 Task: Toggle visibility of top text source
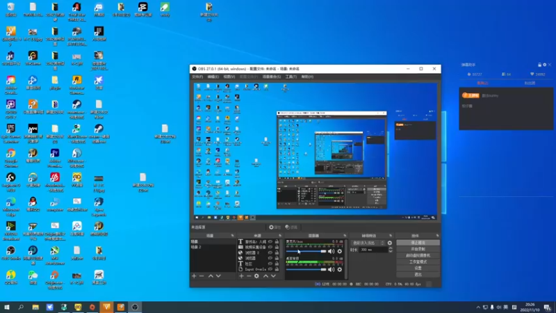[270, 241]
